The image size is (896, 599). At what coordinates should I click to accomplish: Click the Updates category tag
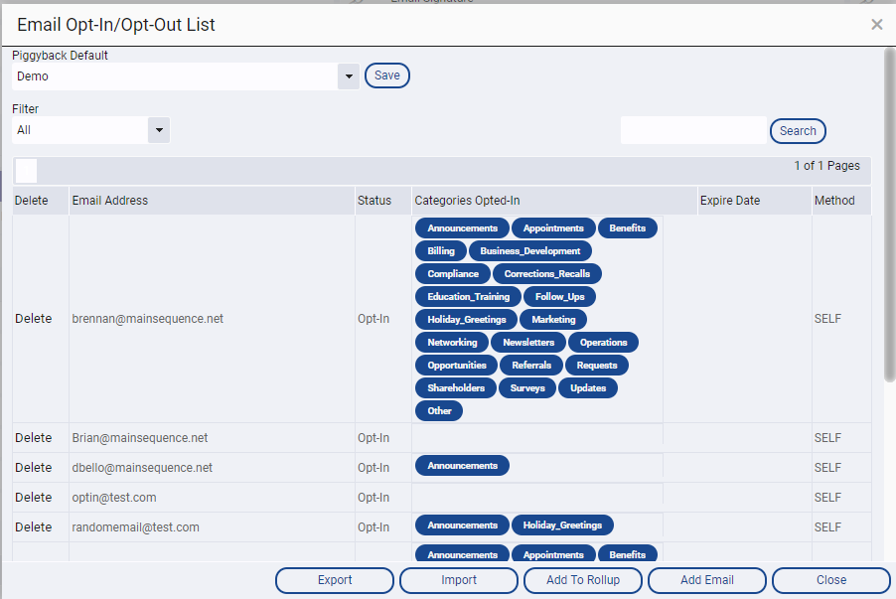click(587, 388)
